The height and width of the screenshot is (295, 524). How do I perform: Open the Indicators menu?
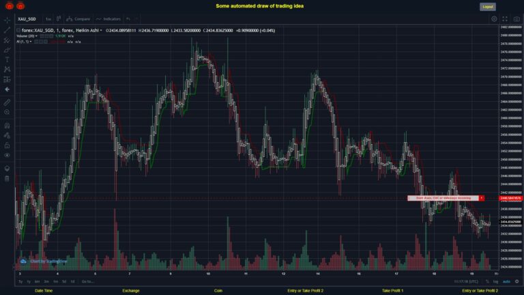pos(108,19)
